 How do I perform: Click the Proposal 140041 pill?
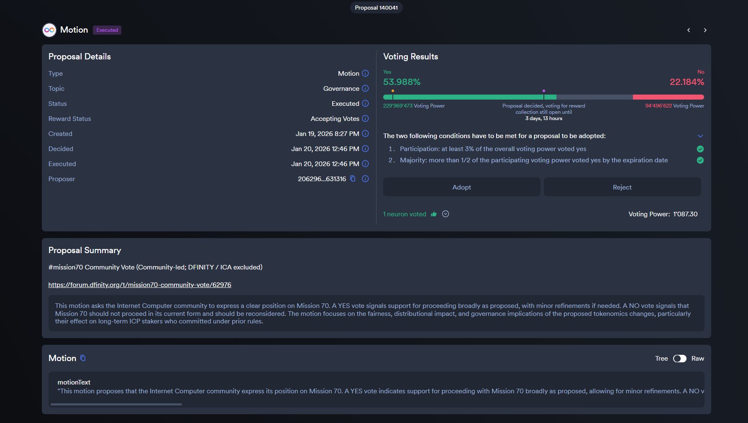coord(377,8)
